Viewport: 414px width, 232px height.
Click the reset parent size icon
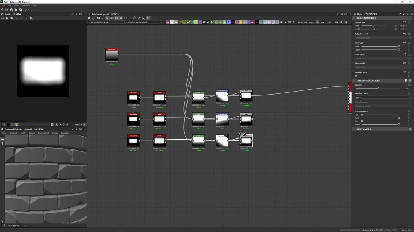330,22
